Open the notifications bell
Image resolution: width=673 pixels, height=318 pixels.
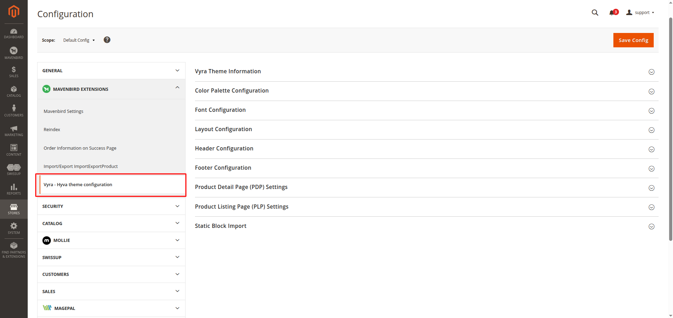click(613, 12)
